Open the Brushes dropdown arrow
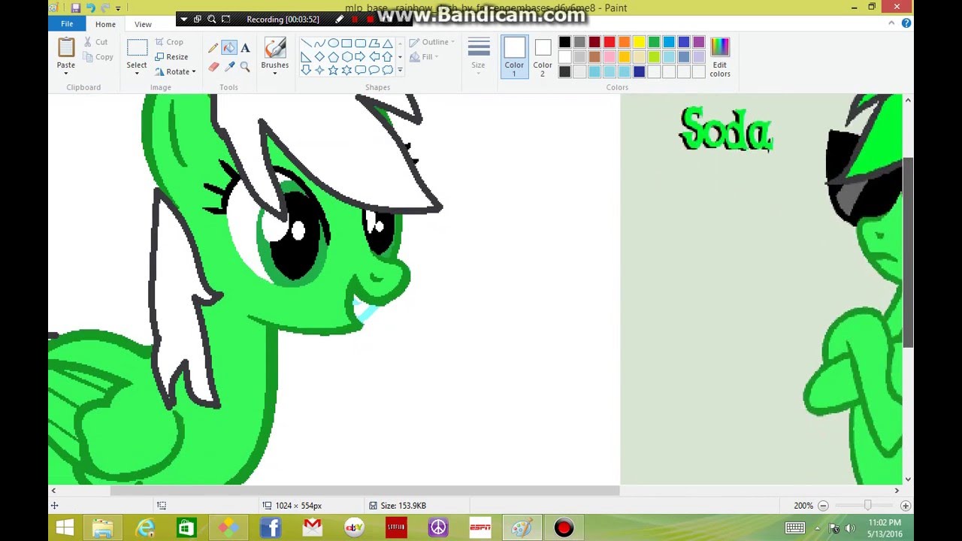The height and width of the screenshot is (541, 962). [275, 73]
